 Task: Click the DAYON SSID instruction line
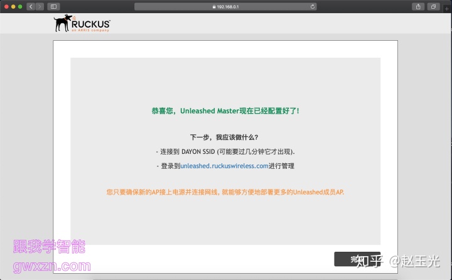[225, 152]
